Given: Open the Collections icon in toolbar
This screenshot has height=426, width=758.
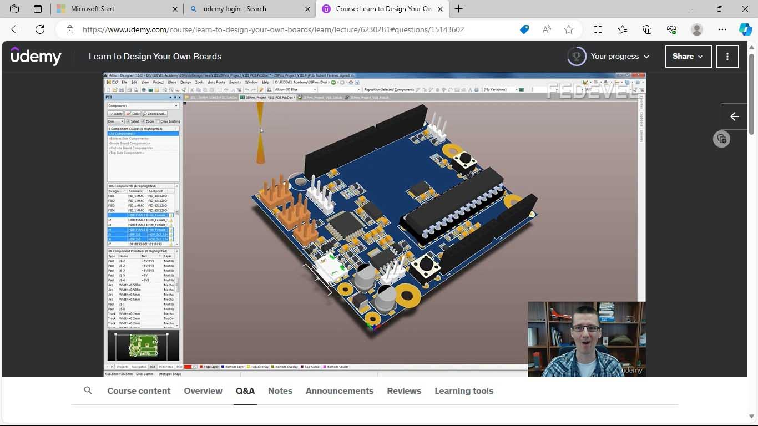Looking at the screenshot, I should pyautogui.click(x=647, y=29).
